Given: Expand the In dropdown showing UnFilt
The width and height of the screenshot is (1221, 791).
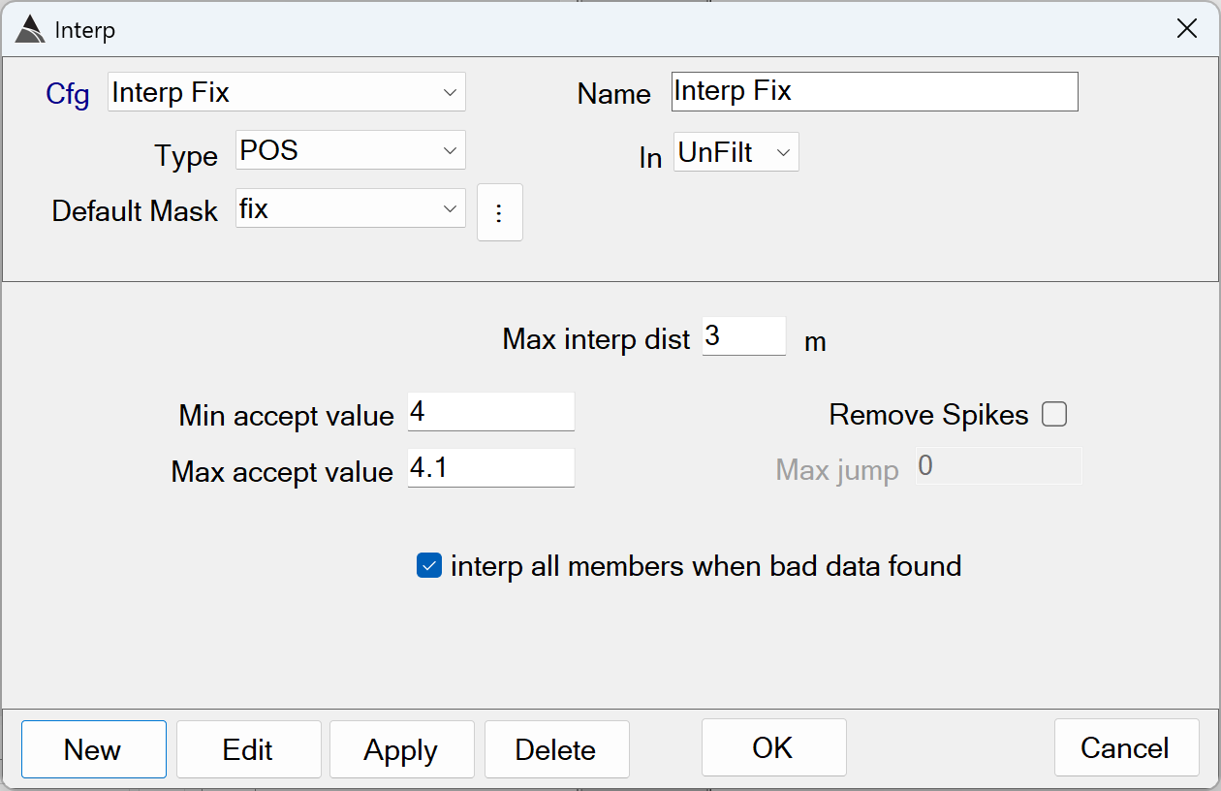Looking at the screenshot, I should click(736, 152).
